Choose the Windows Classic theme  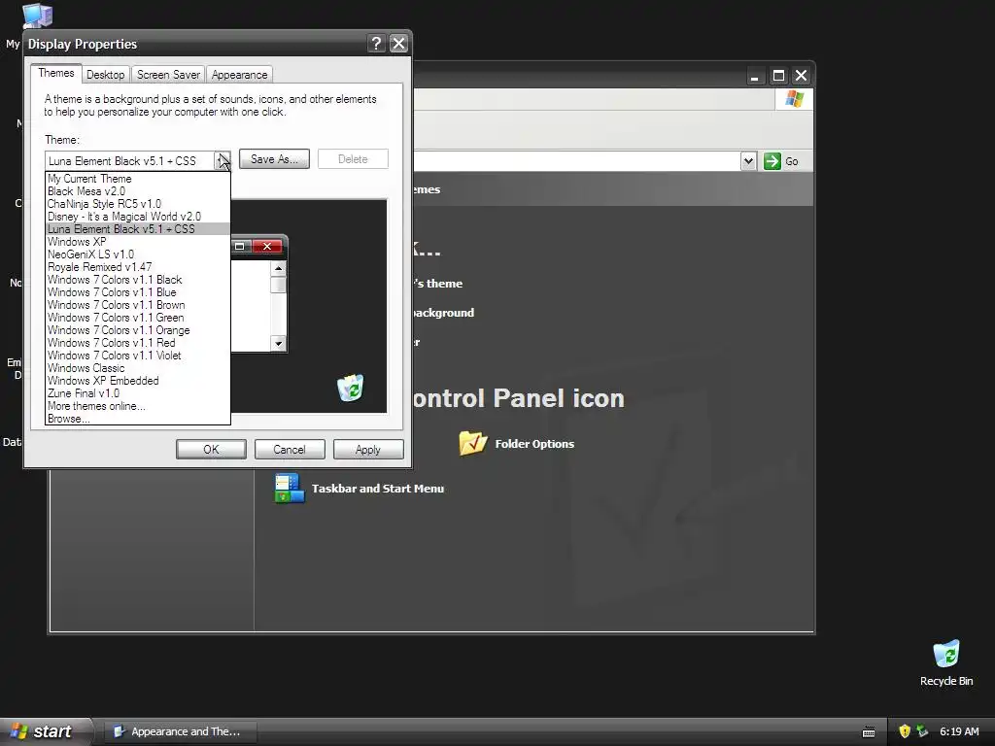[138, 368]
